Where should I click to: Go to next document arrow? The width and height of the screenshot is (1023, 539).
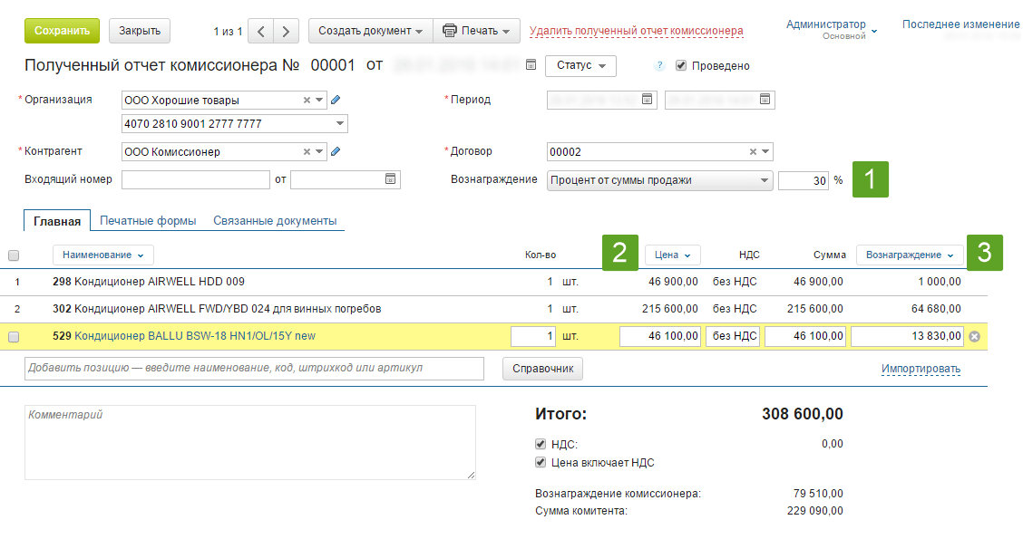286,31
